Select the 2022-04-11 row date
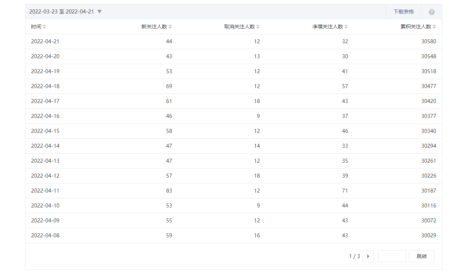This screenshot has height=273, width=459. [45, 191]
